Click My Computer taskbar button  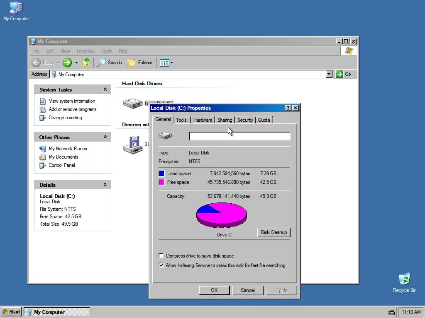[56, 312]
